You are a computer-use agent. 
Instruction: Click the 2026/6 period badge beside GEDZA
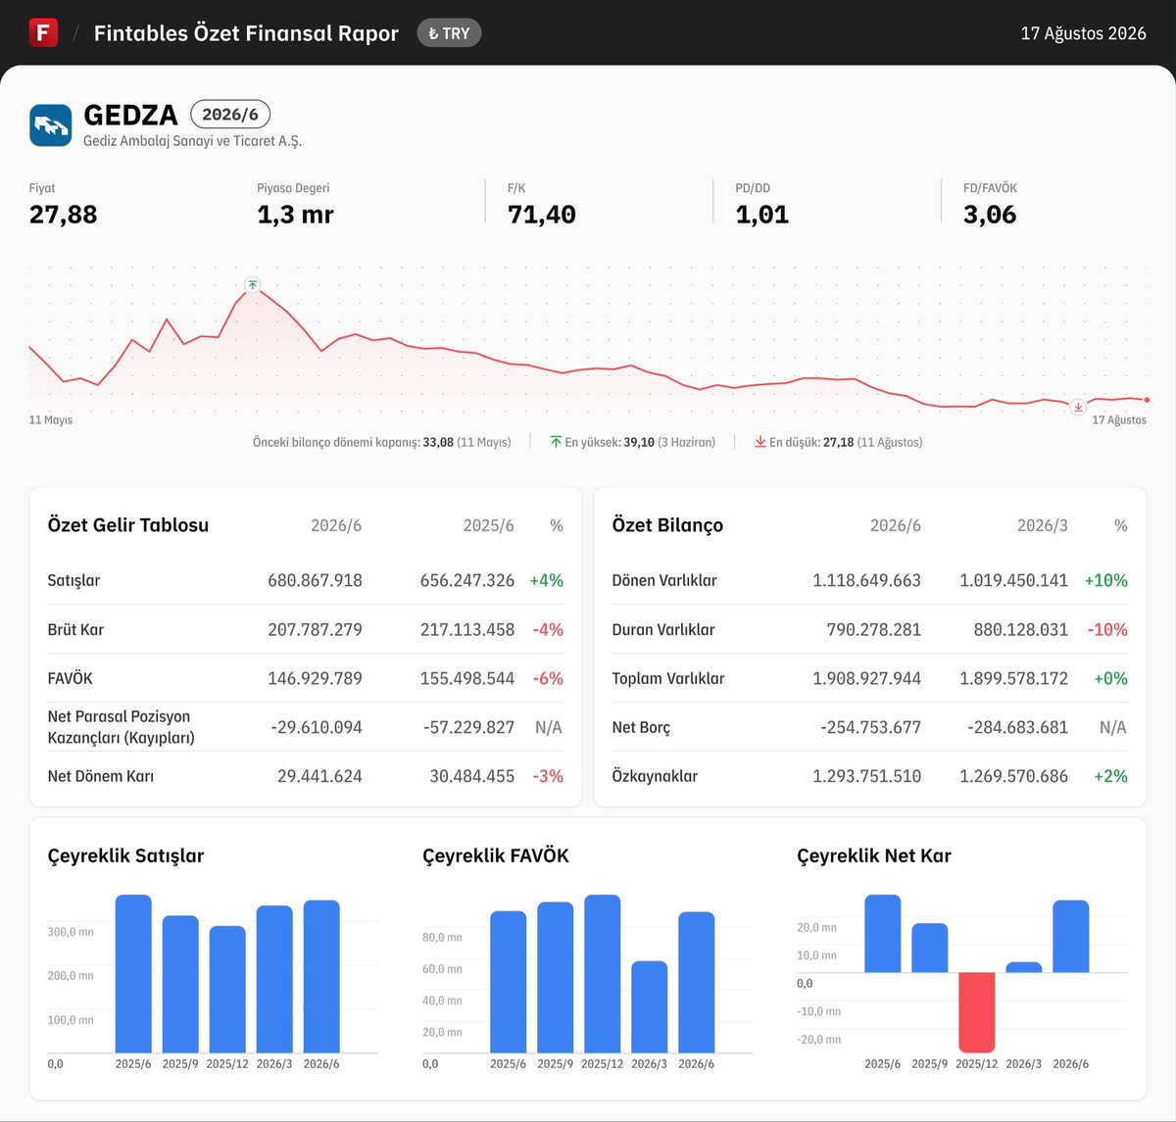pyautogui.click(x=230, y=115)
